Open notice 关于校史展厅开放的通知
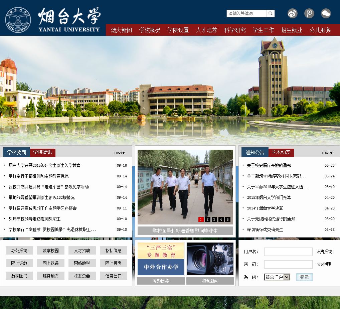This screenshot has height=309, width=340. 269,165
